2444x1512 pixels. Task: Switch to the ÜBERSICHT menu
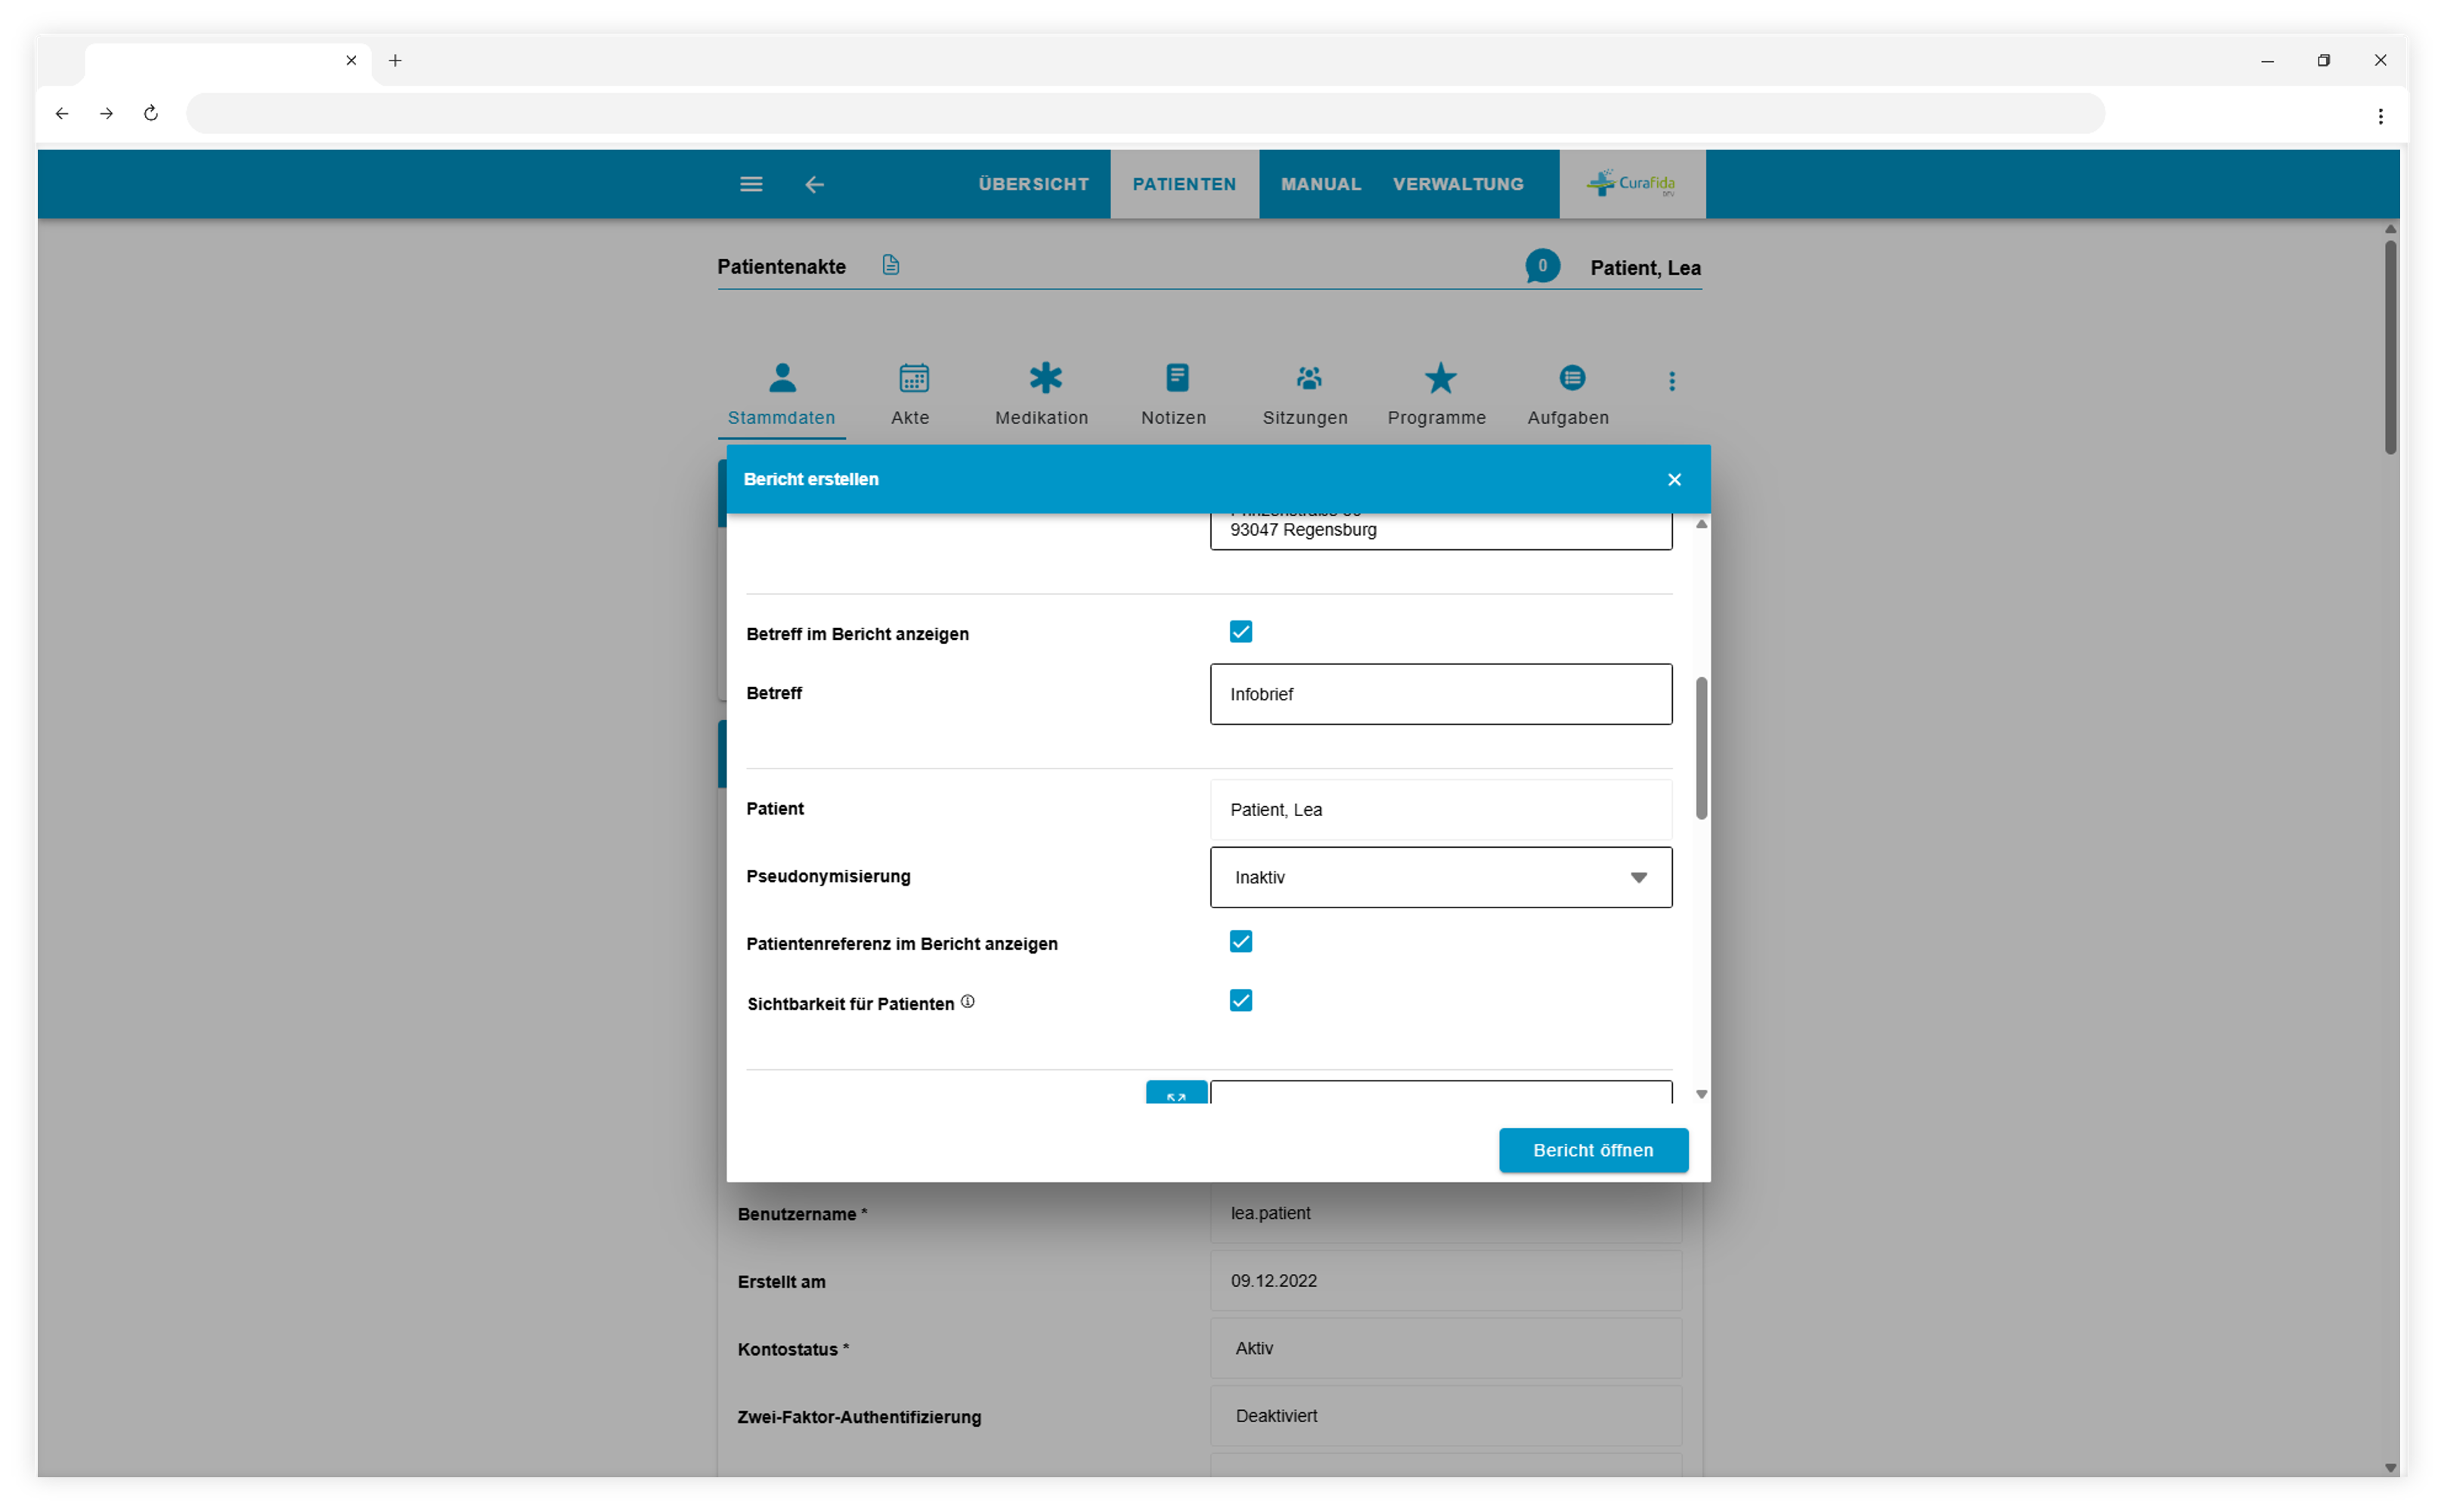click(x=1033, y=184)
